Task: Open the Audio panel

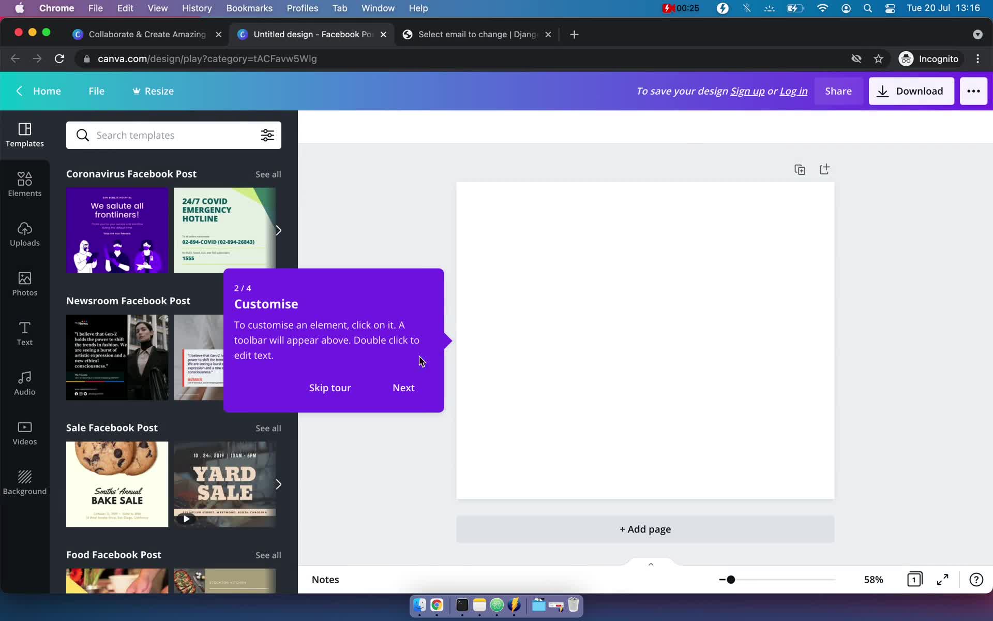Action: (24, 383)
